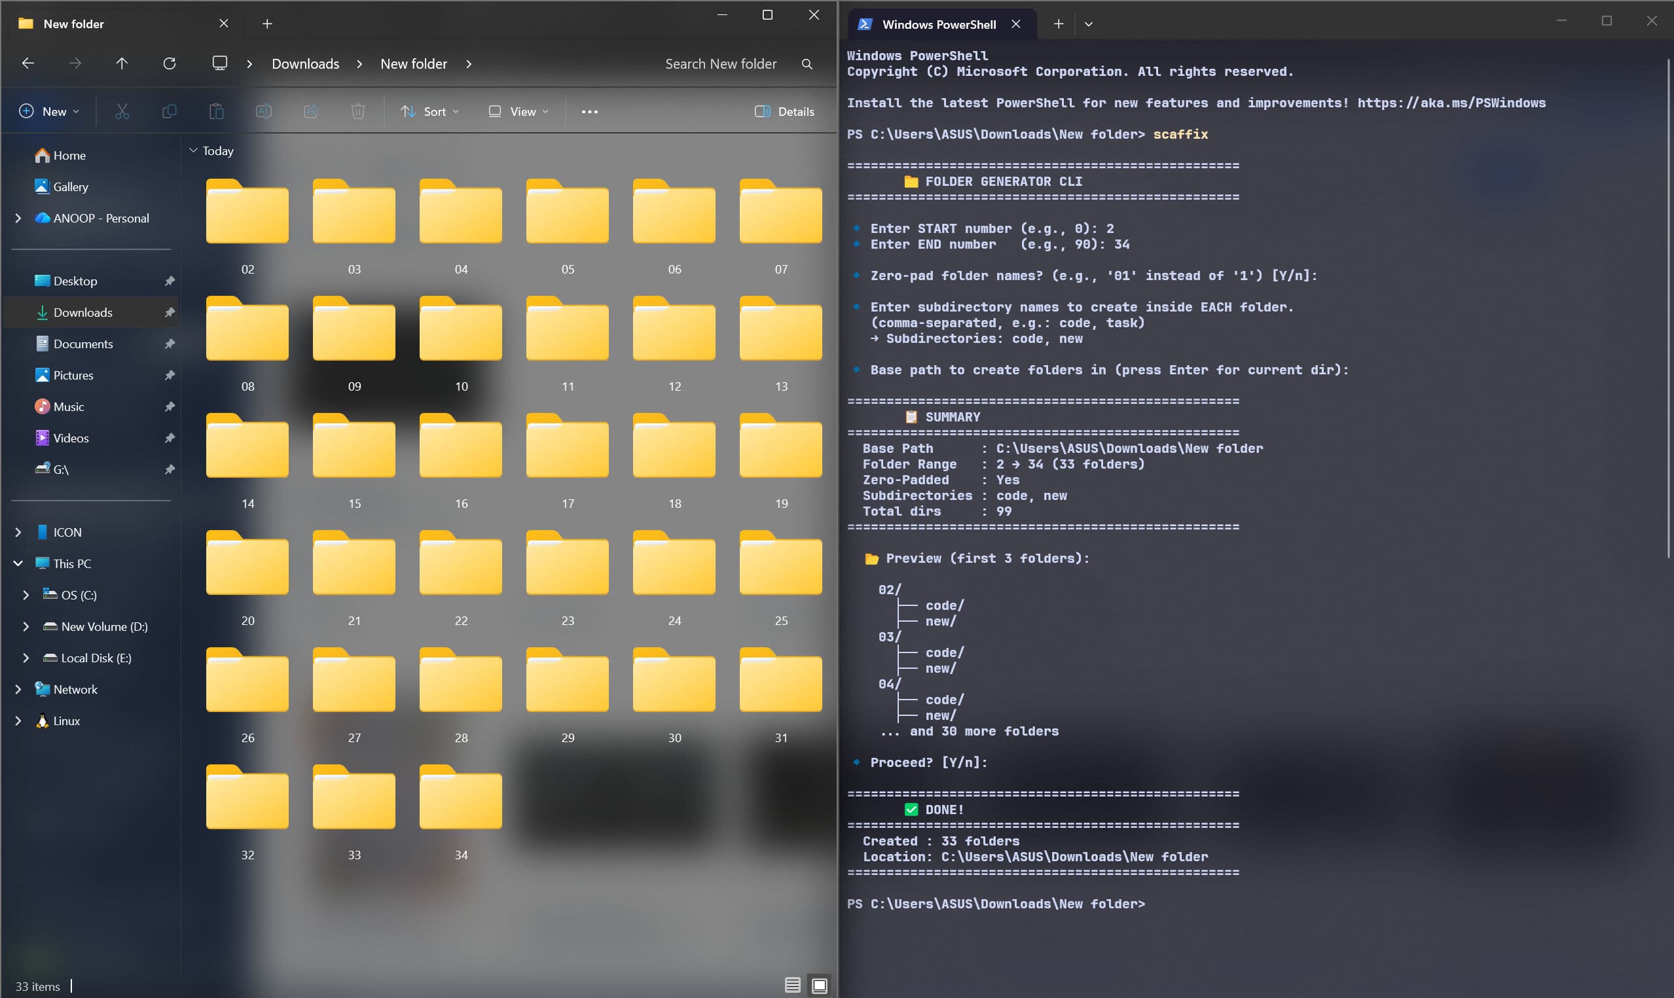Expand Local Disk (E:) drive

[26, 658]
